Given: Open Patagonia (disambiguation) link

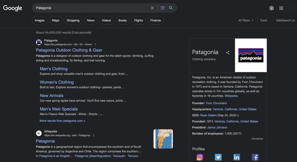Looking at the screenshot, I should tap(93, 156).
